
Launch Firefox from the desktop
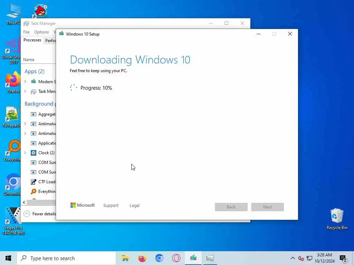click(x=13, y=81)
